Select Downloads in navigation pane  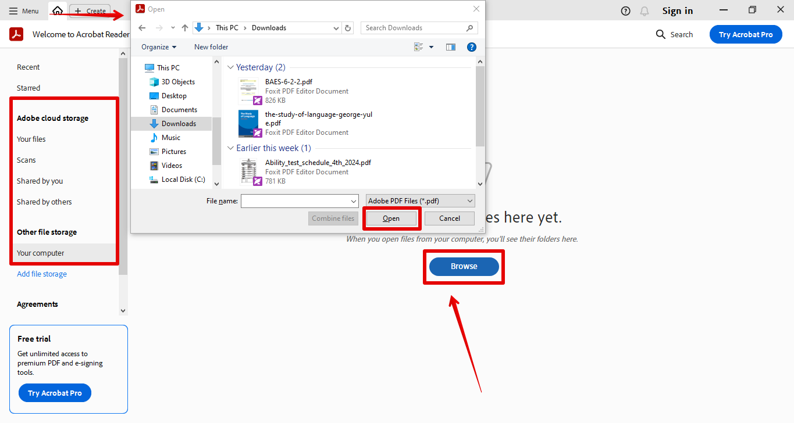pyautogui.click(x=171, y=124)
